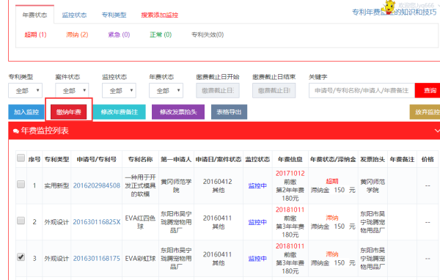This screenshot has width=440, height=280.
Task: Open the 搜索添加监控 tab
Action: [x=159, y=15]
